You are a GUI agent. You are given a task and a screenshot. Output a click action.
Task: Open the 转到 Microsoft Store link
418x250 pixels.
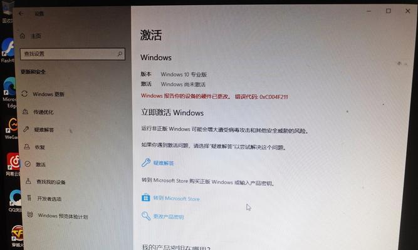point(176,198)
